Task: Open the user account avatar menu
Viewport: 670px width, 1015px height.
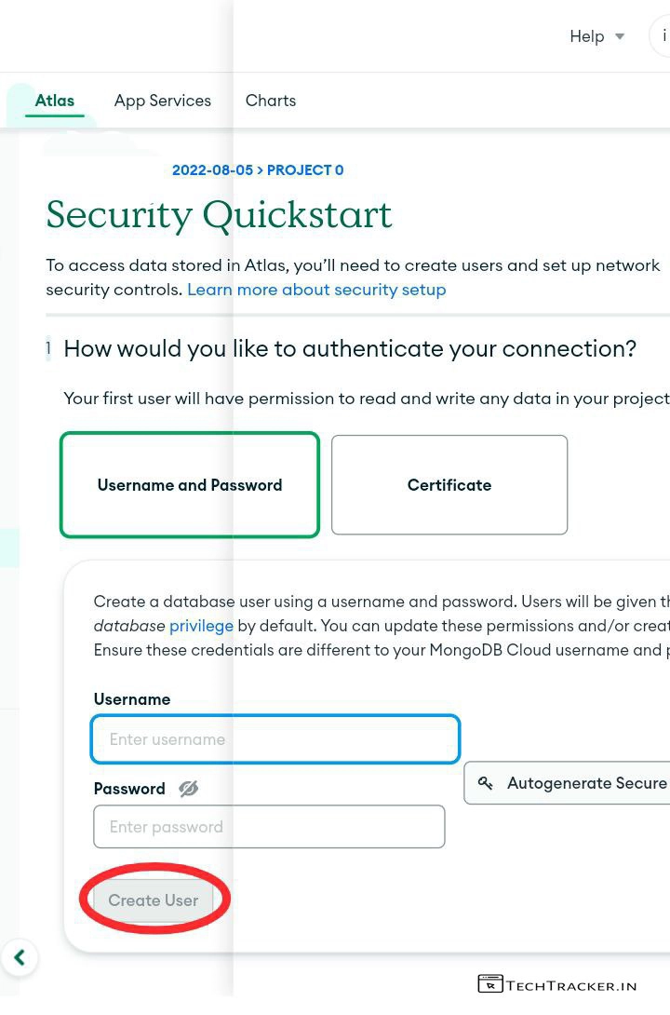Action: click(x=663, y=36)
